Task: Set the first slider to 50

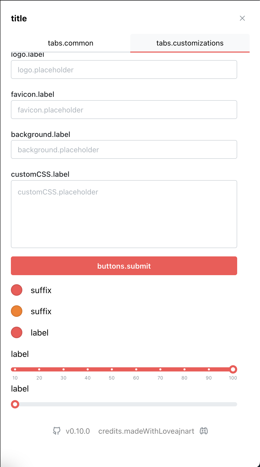Action: point(112,369)
